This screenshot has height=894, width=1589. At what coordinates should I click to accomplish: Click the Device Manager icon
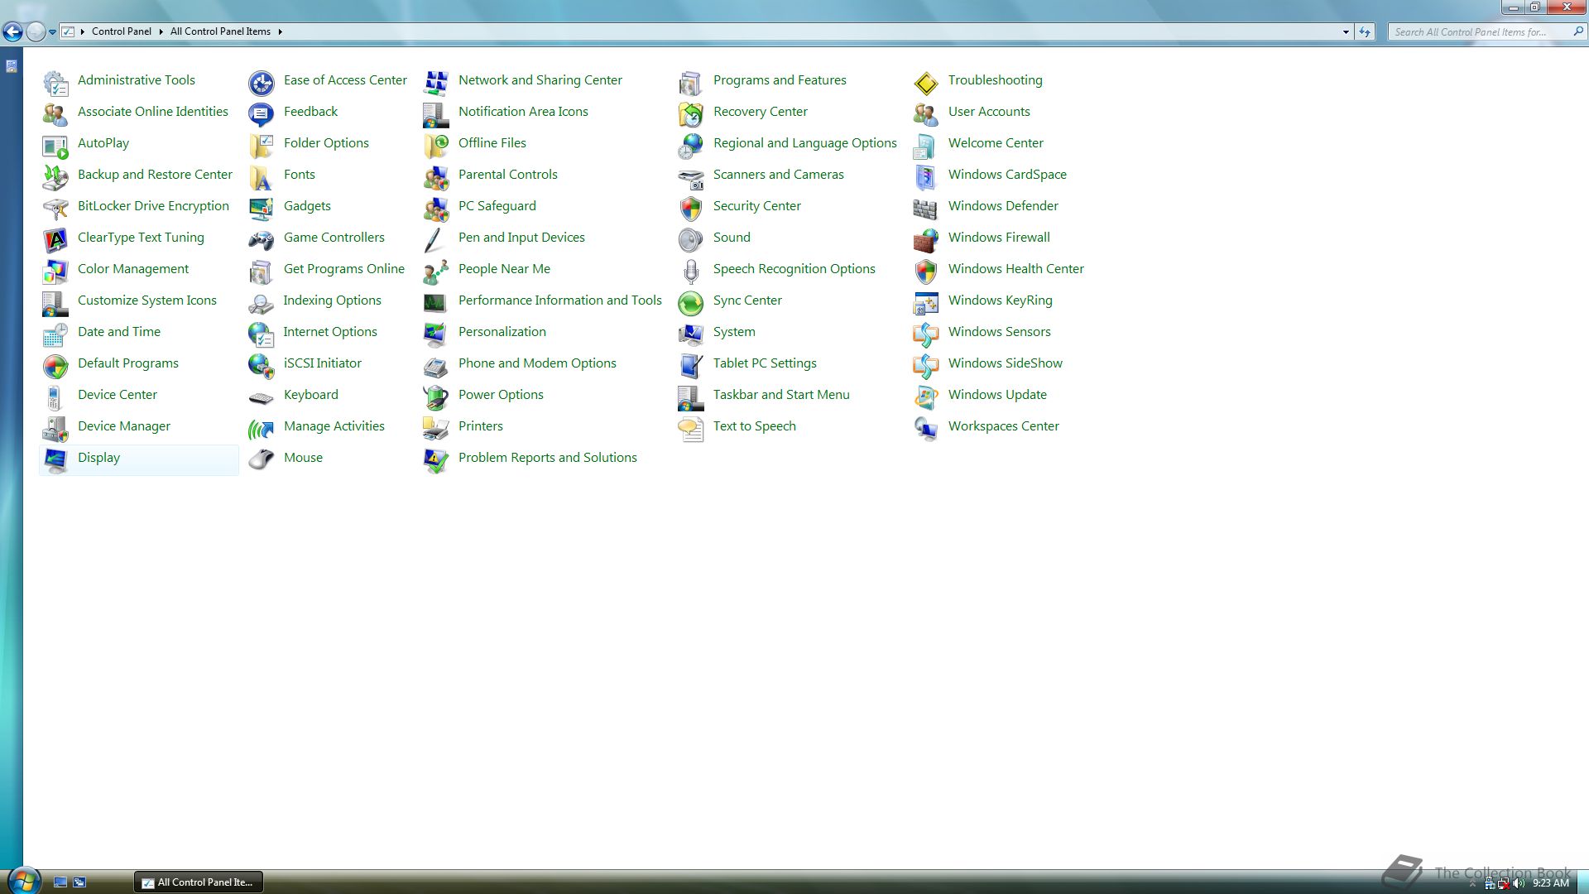55,428
